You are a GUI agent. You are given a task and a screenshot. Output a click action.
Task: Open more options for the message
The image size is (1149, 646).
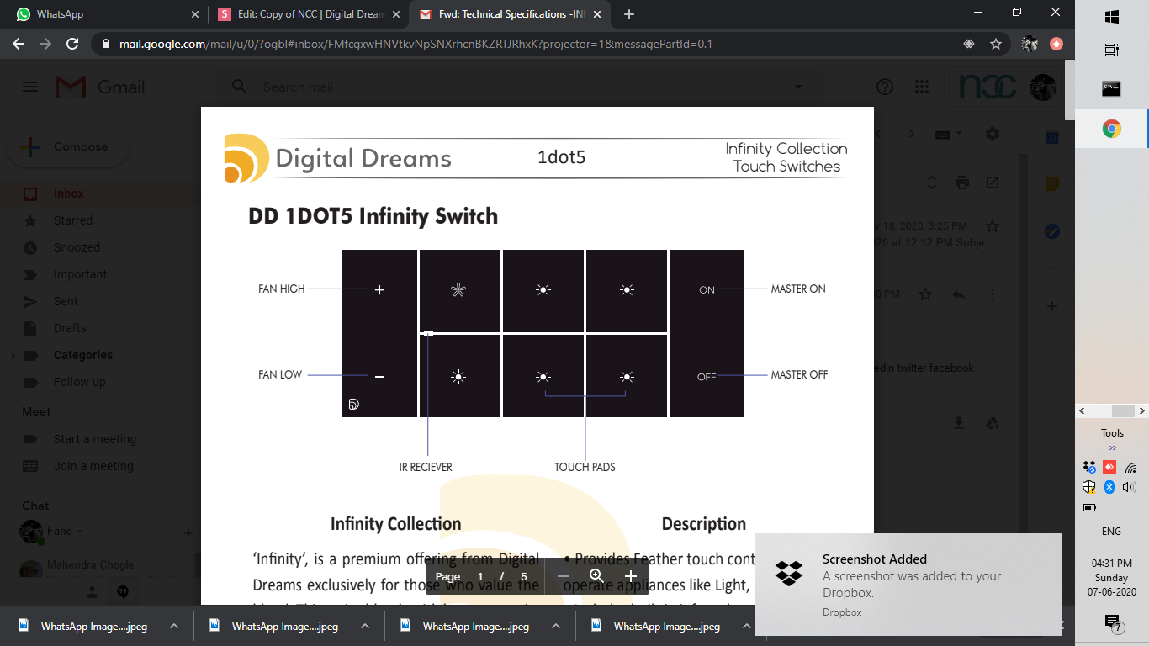tap(993, 294)
